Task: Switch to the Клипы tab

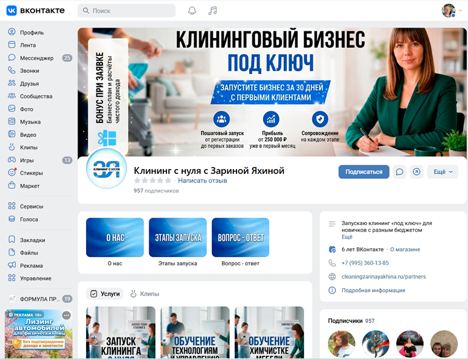Action: click(x=145, y=294)
